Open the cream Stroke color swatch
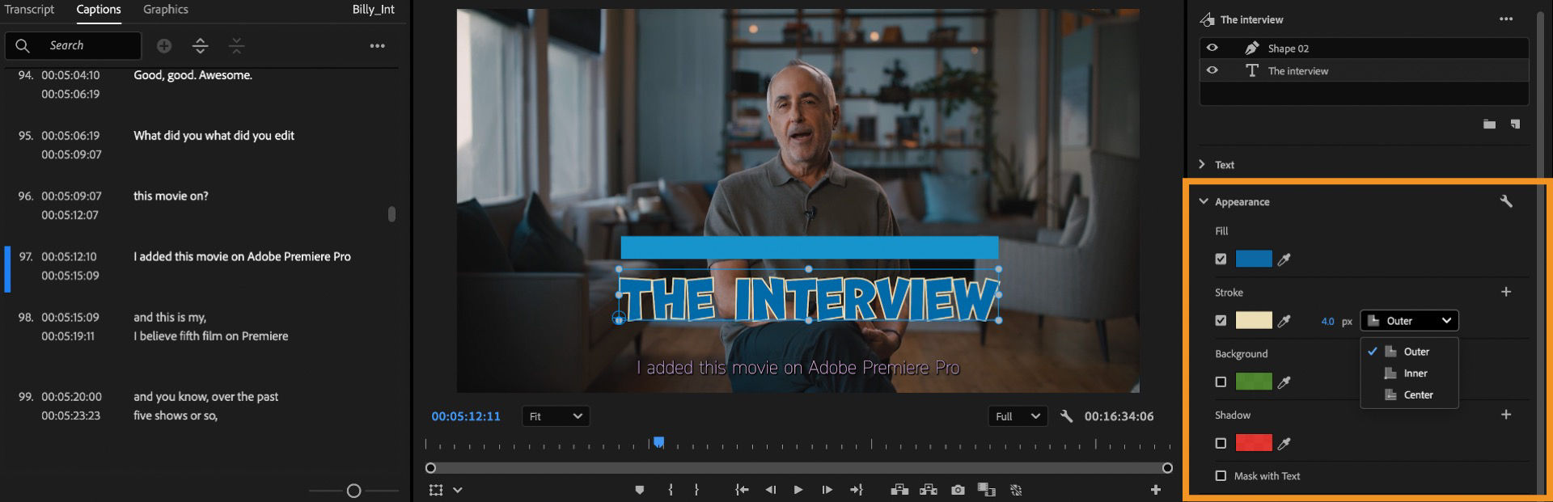This screenshot has height=502, width=1553. coord(1254,321)
